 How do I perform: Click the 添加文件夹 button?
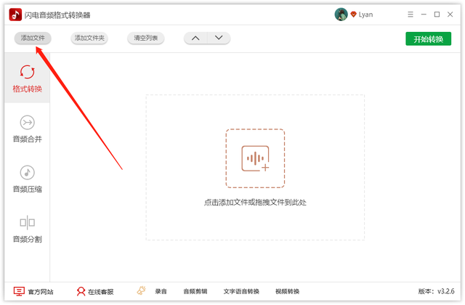tap(89, 38)
